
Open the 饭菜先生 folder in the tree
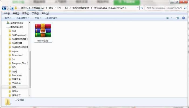(x=16, y=79)
